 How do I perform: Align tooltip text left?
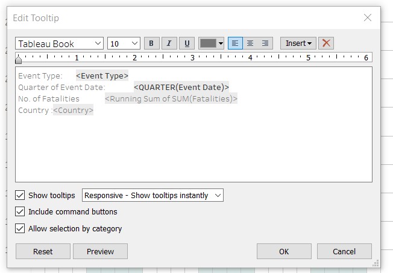click(x=235, y=43)
